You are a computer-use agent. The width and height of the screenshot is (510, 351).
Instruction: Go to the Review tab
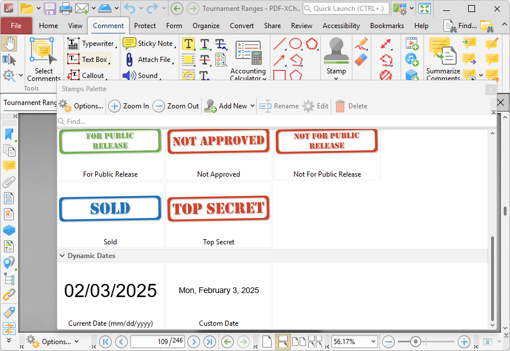click(301, 26)
